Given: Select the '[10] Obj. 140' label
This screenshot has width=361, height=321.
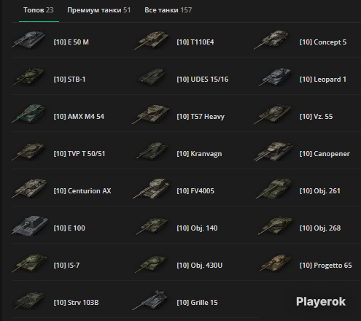Looking at the screenshot, I should (197, 228).
